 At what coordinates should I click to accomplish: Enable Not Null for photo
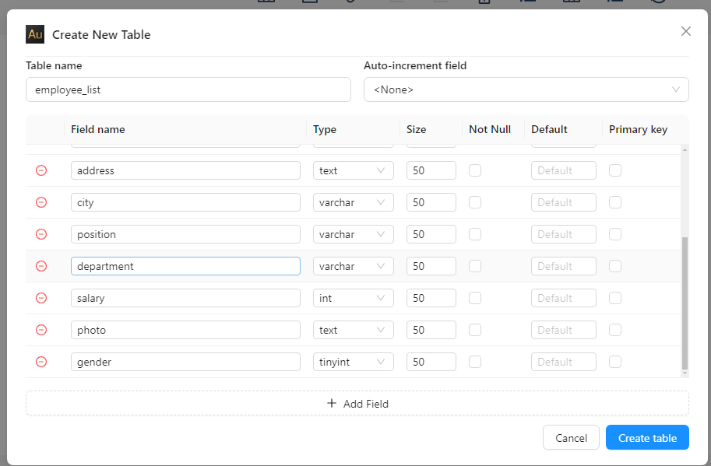[x=475, y=330]
